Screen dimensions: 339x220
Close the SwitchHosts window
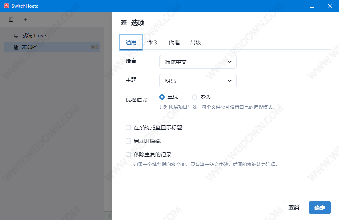(x=330, y=6)
